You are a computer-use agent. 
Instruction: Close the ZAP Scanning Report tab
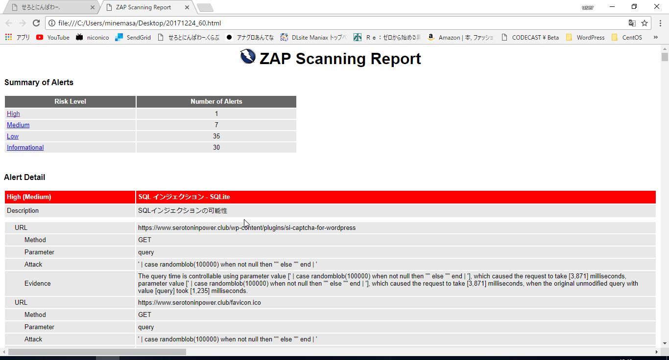coord(187,7)
